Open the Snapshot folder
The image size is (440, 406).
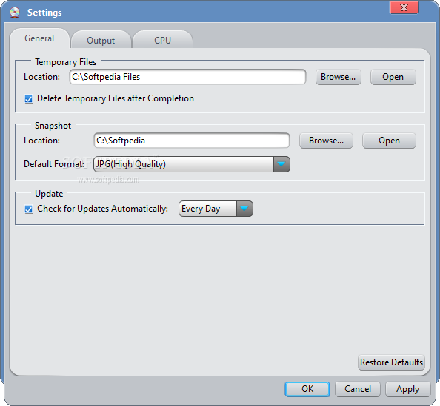coord(389,141)
